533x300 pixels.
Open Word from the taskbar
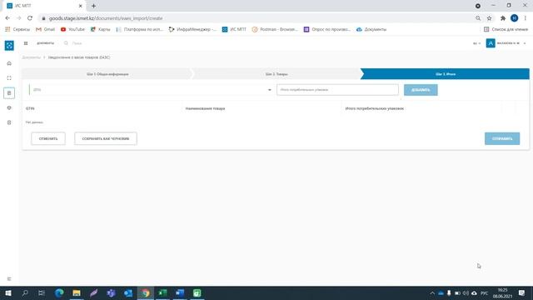[x=180, y=292]
